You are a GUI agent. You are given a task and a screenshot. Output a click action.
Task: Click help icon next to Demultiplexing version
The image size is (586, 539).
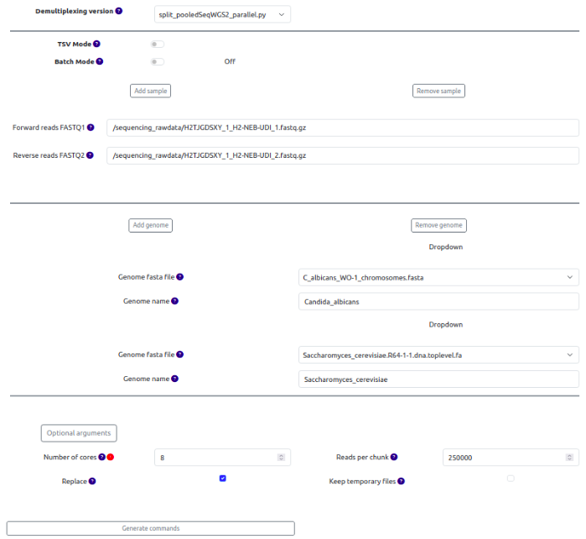click(x=118, y=12)
